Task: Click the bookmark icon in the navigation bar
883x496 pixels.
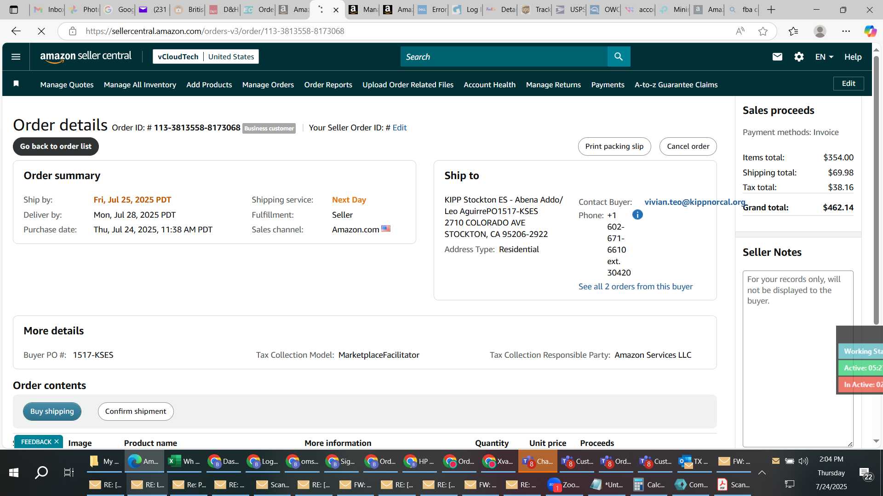Action: [x=16, y=83]
